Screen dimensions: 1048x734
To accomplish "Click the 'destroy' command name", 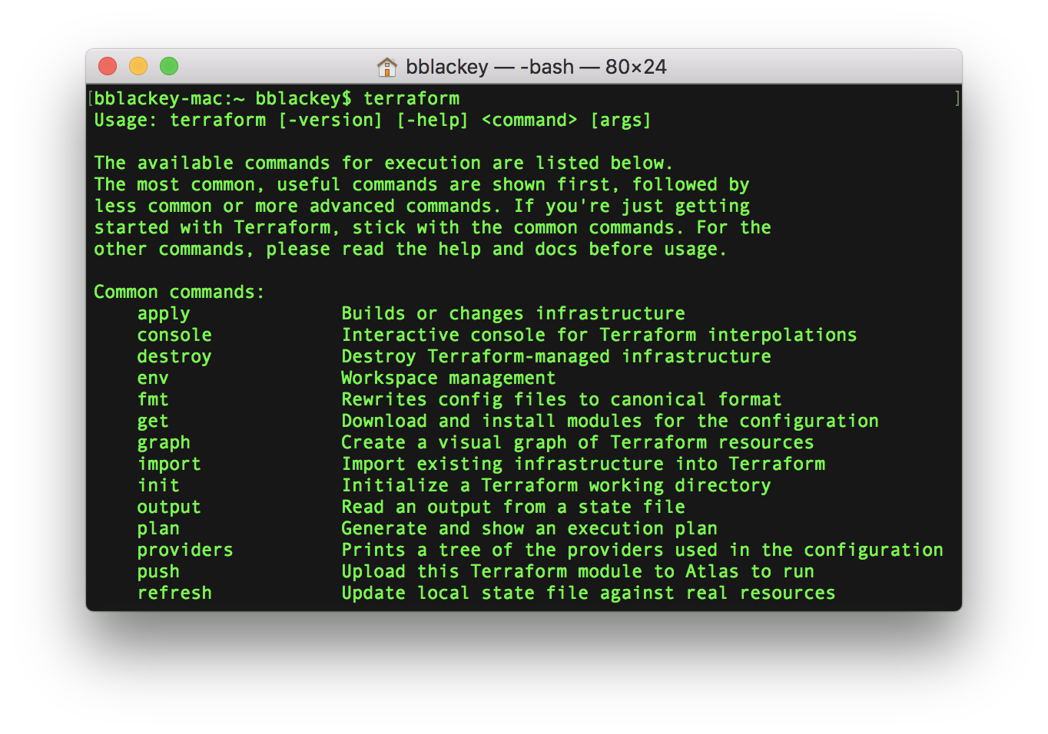I will 174,356.
